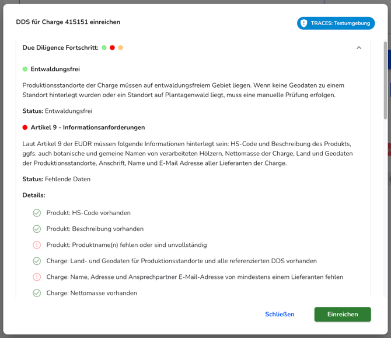The height and width of the screenshot is (338, 391).
Task: Collapse the Due Diligence Fortschritt section
Action: 359,48
